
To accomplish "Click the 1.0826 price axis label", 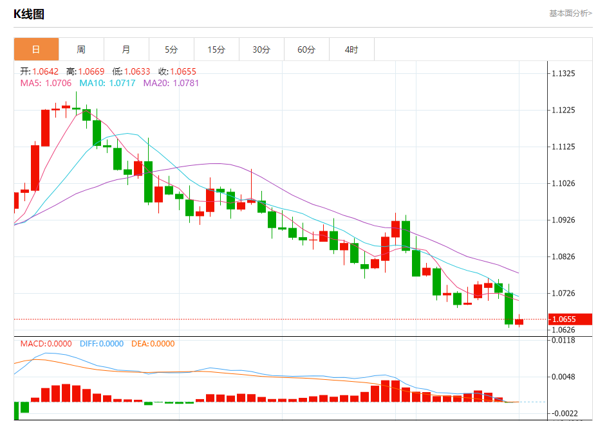I will [563, 256].
